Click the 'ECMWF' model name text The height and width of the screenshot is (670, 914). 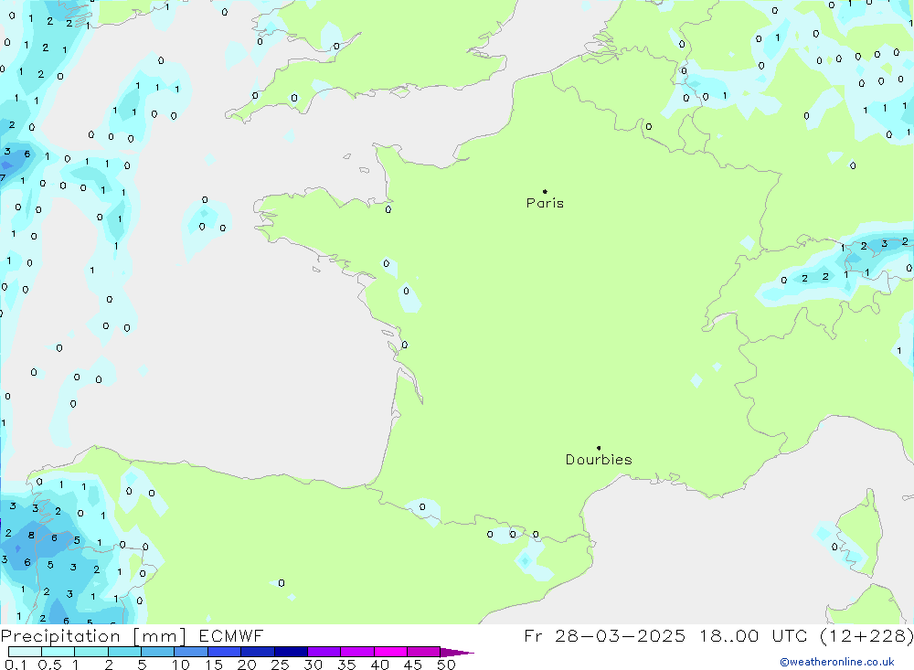point(231,635)
